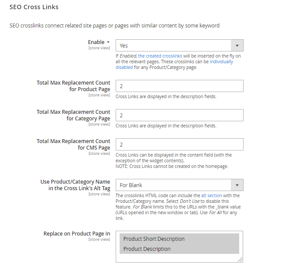Click the Replace on Product Page In label
Image resolution: width=299 pixels, height=270 pixels.
click(77, 234)
